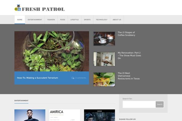Click the 'Please Follow Us!' heading
The image size is (182, 121).
127,119
